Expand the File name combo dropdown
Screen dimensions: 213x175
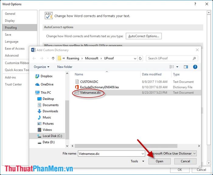(x=143, y=154)
